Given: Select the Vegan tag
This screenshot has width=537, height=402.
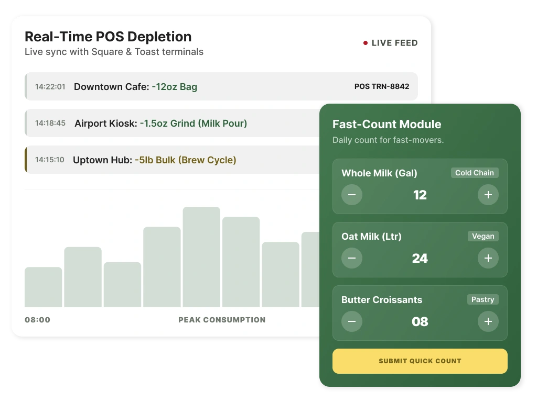Looking at the screenshot, I should (483, 236).
